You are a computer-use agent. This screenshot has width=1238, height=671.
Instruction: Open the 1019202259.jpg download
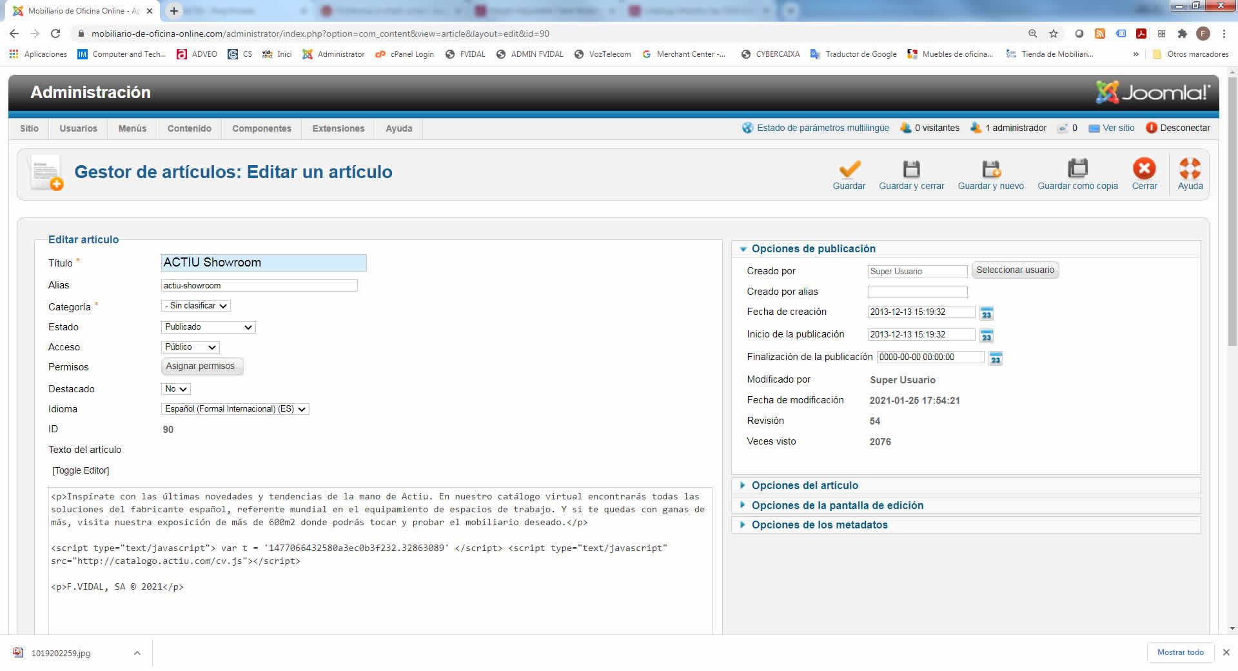click(61, 653)
